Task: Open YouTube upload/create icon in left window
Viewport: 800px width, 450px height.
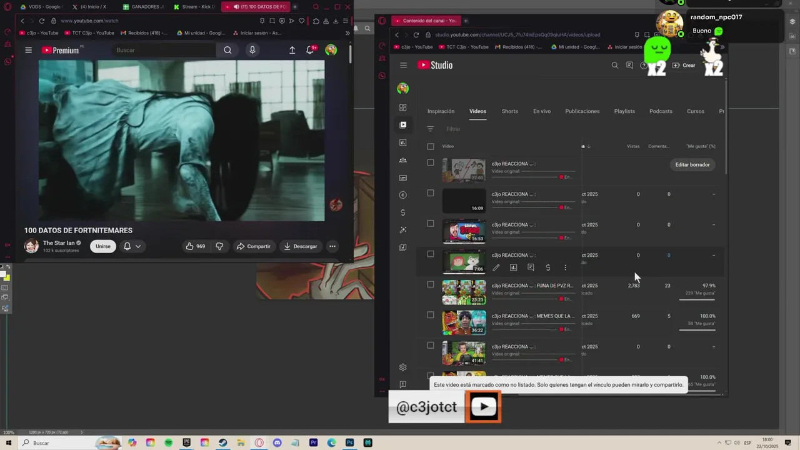Action: click(x=292, y=50)
